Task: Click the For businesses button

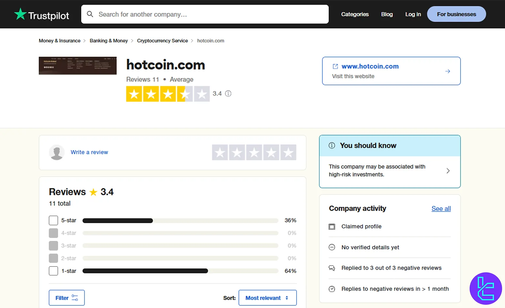Action: coord(456,14)
